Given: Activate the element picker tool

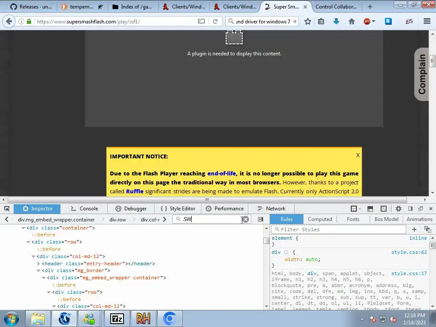Looking at the screenshot, I should (x=7, y=209).
